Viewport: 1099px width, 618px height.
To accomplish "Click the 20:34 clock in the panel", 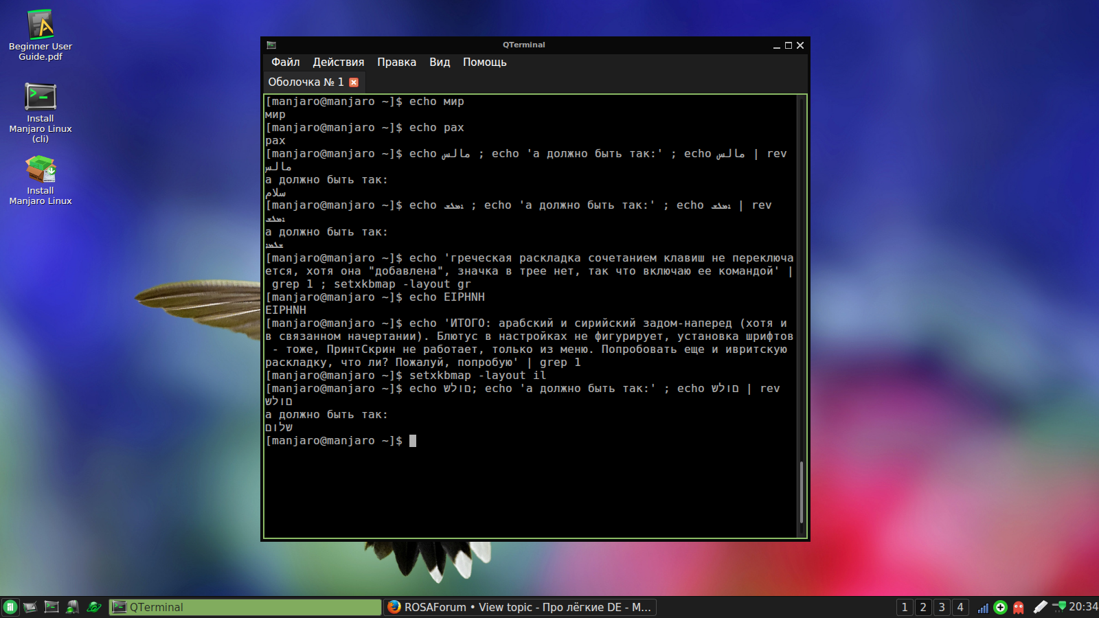I will click(1083, 607).
